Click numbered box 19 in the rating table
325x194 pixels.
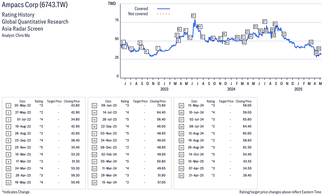[x=94, y=148]
